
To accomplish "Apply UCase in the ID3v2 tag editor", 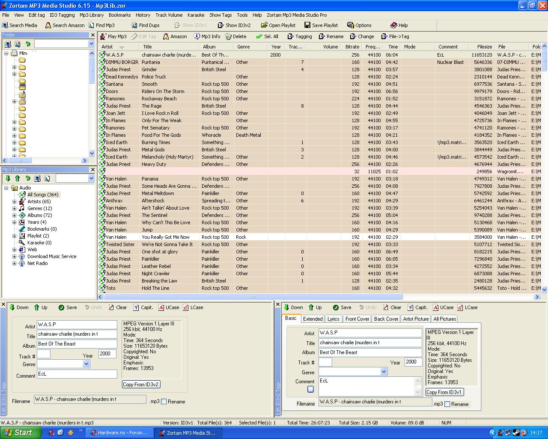I will (x=443, y=307).
